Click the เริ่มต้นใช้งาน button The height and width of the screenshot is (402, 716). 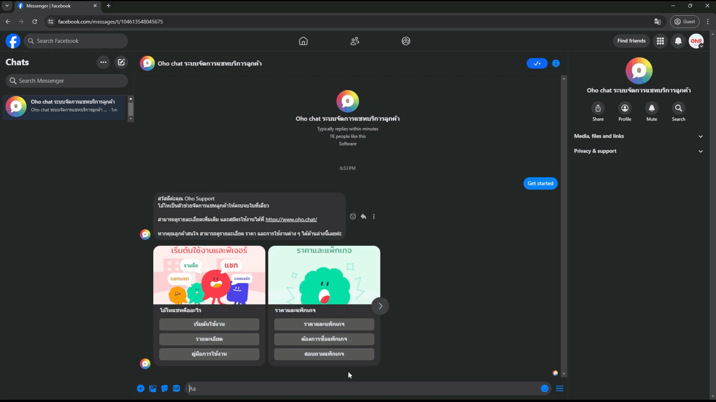(x=209, y=324)
